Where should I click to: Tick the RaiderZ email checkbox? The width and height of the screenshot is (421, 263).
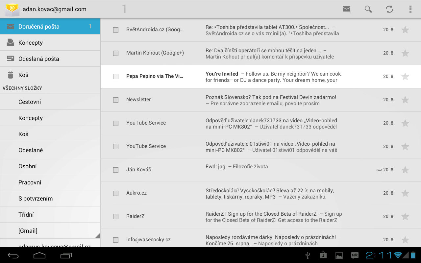(116, 217)
